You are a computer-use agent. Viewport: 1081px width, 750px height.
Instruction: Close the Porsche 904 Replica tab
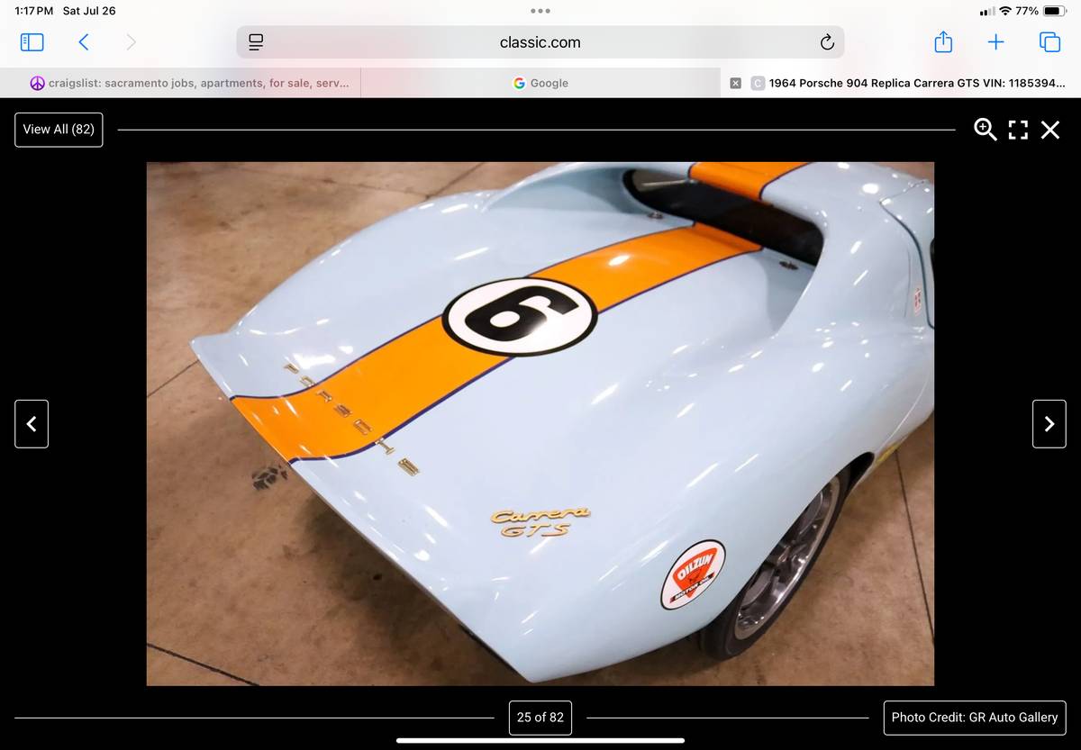pyautogui.click(x=735, y=83)
